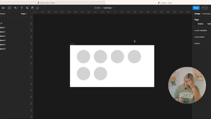Open the Assets tab in left panel
The image size is (211, 119).
[x=3, y=14]
